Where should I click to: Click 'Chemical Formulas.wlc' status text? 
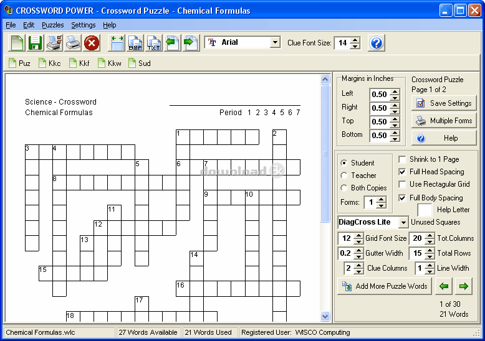tap(41, 332)
